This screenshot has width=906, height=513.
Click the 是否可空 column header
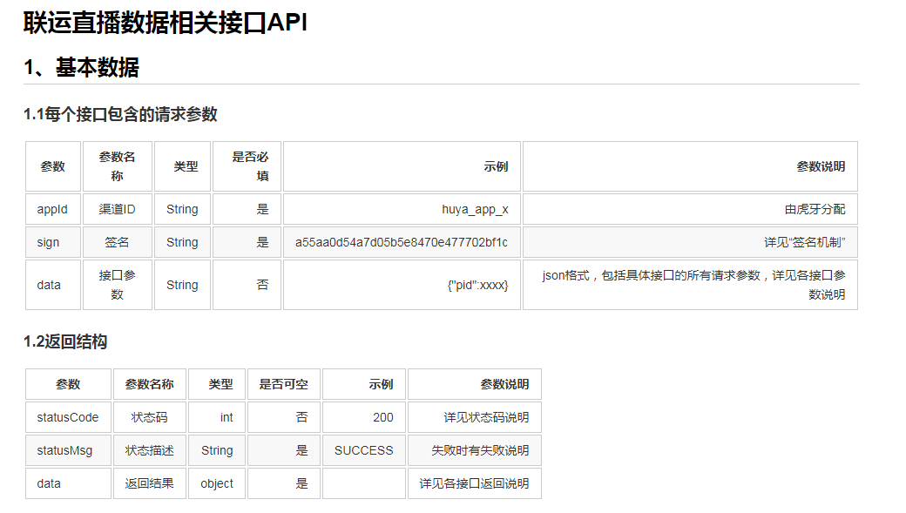pyautogui.click(x=284, y=384)
